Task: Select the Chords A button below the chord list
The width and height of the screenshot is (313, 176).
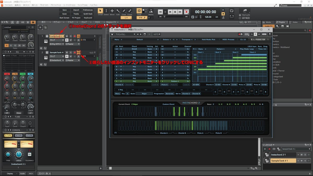Action: click(119, 85)
